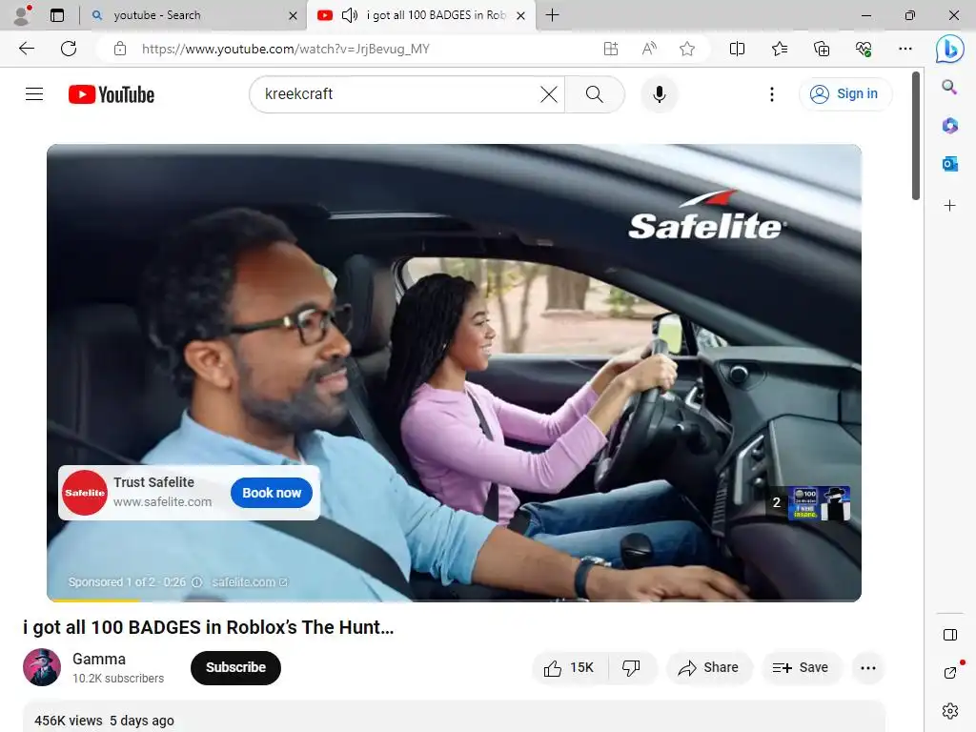Save video to playlist
The height and width of the screenshot is (732, 976).
click(801, 668)
